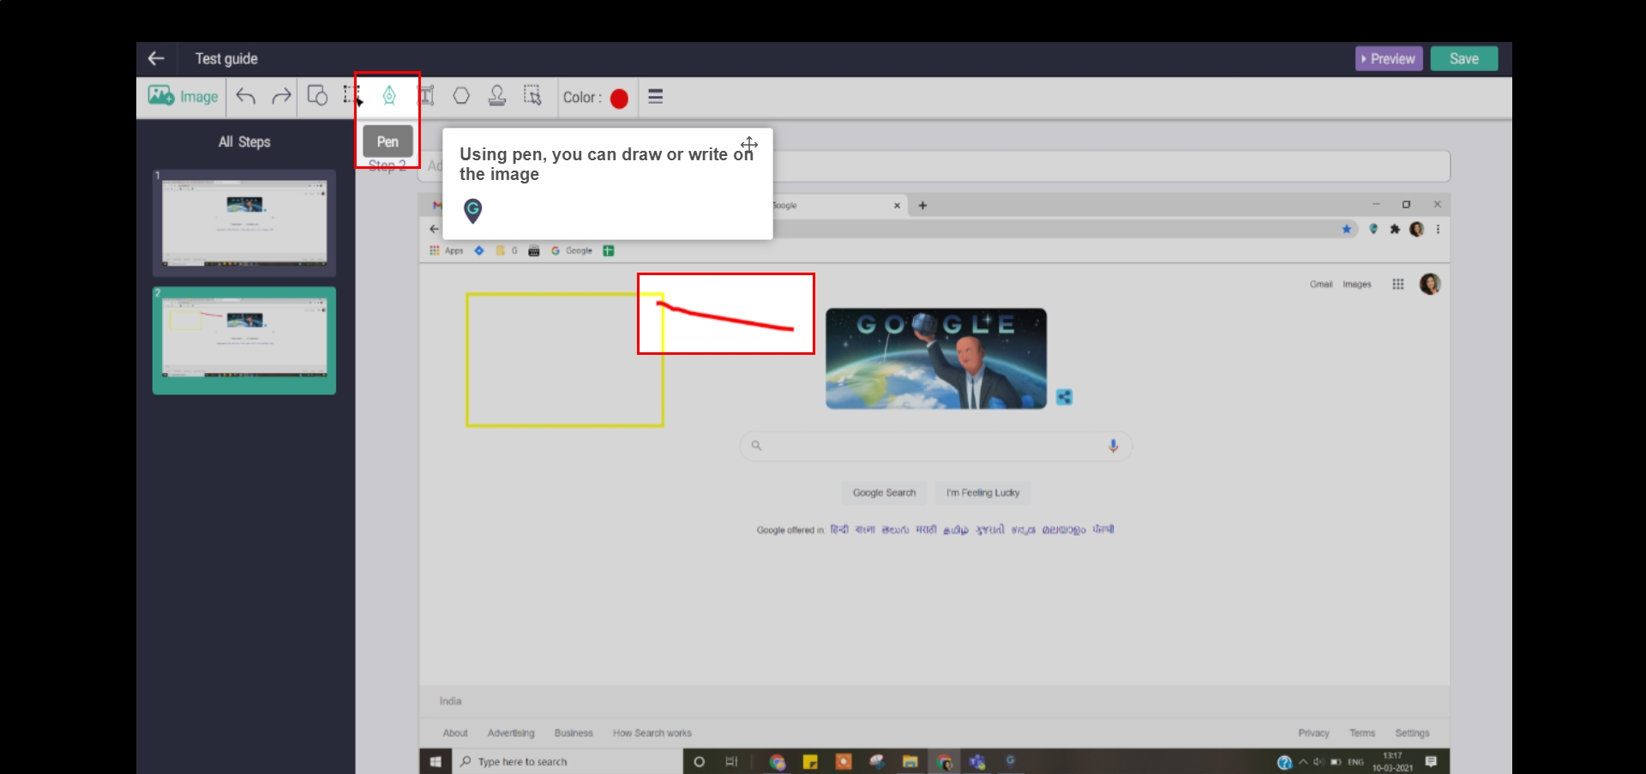Open the Google bookmark in the bookmarks bar
This screenshot has height=774, width=1646.
coord(572,251)
